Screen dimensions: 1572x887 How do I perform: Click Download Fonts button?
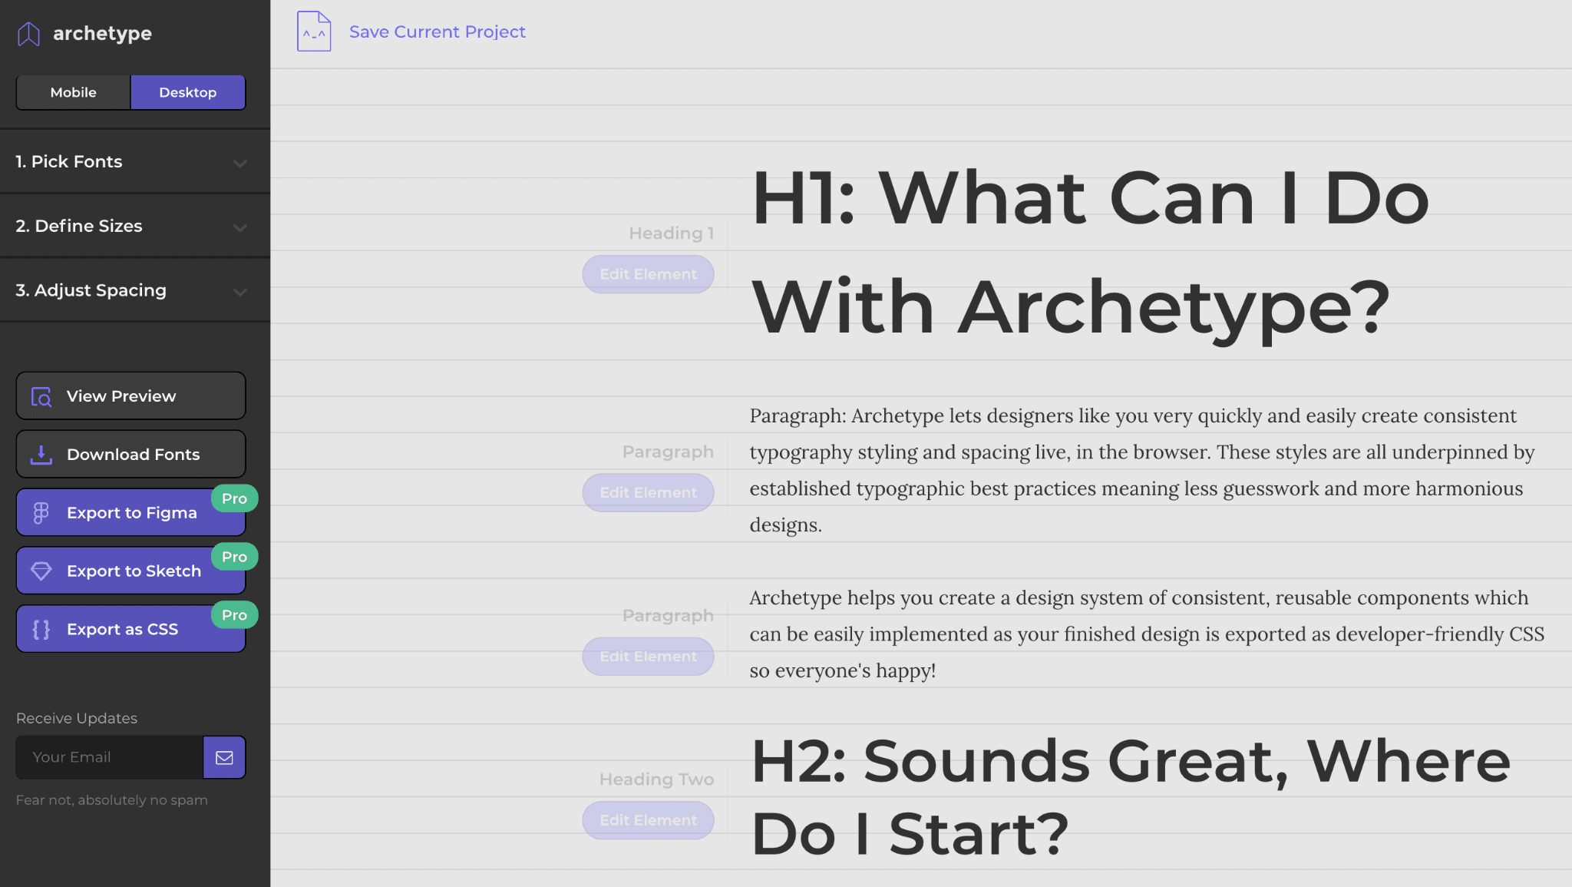(131, 455)
